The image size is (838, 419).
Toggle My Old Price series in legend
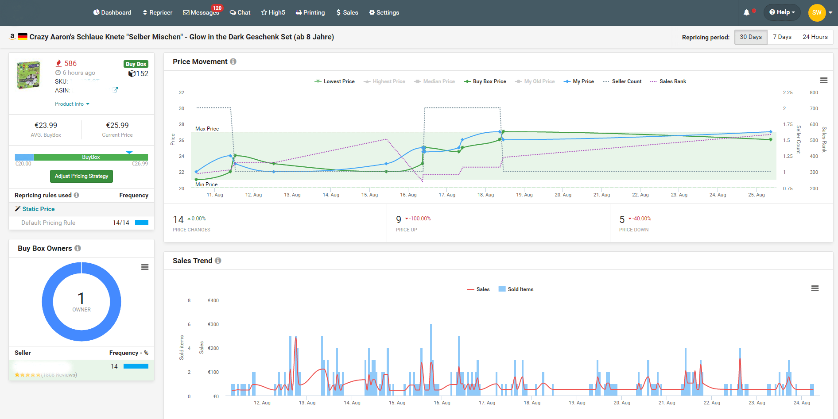[535, 81]
